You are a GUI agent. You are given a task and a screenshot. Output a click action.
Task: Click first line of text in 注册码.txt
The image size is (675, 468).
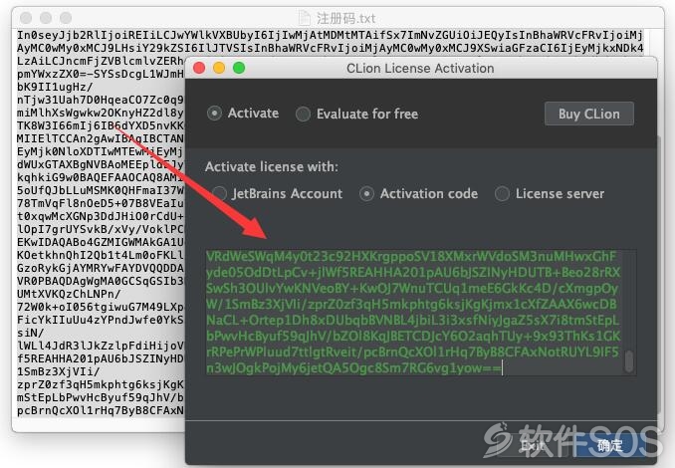[331, 35]
